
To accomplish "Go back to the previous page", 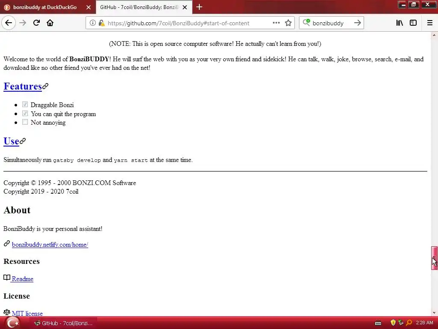I will tap(9, 23).
